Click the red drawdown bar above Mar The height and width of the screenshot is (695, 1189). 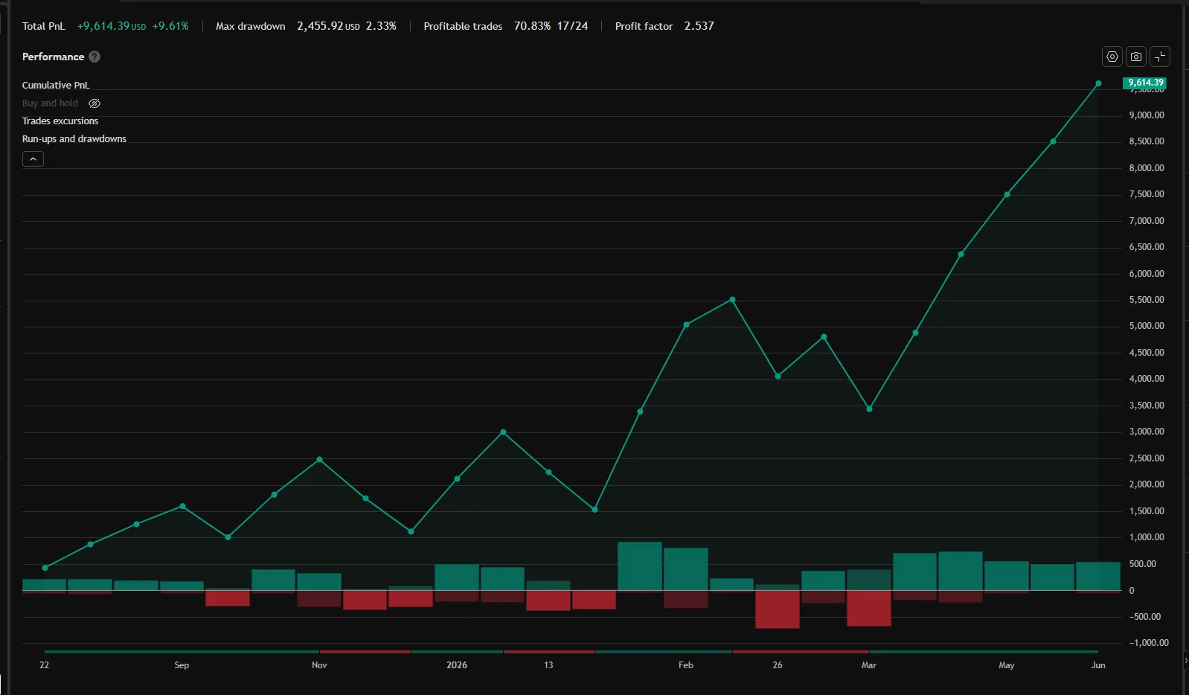(869, 608)
